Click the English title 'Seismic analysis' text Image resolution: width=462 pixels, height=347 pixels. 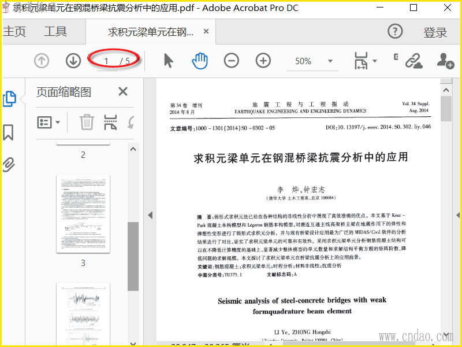tap(302, 306)
